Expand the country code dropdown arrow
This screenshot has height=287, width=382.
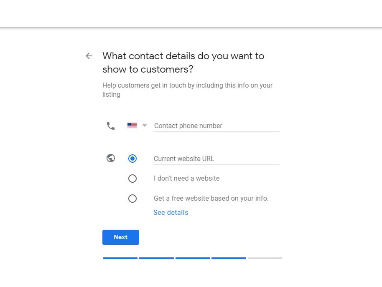145,126
